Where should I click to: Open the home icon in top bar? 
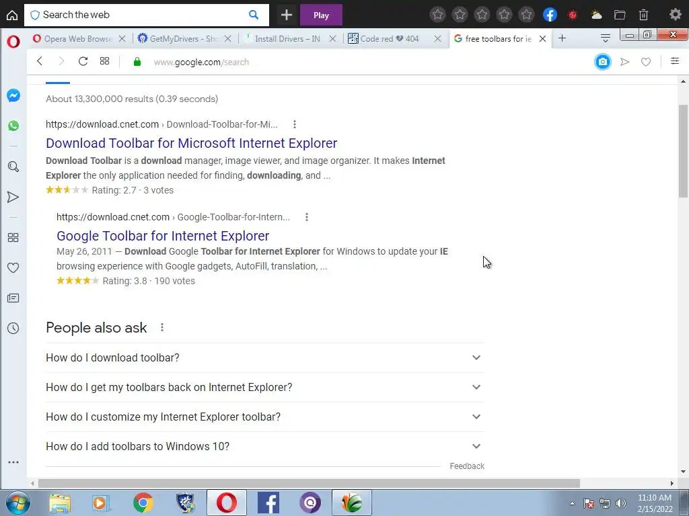12,15
